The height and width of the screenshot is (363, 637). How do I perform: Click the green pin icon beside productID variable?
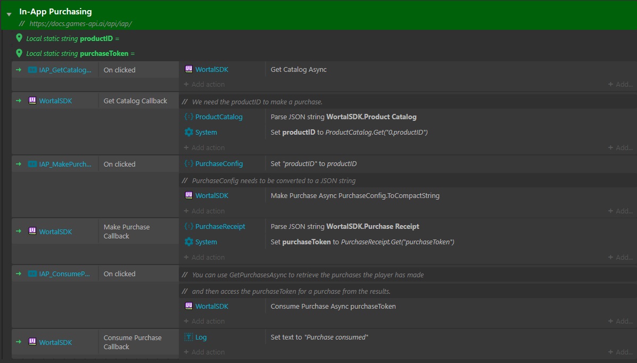20,38
